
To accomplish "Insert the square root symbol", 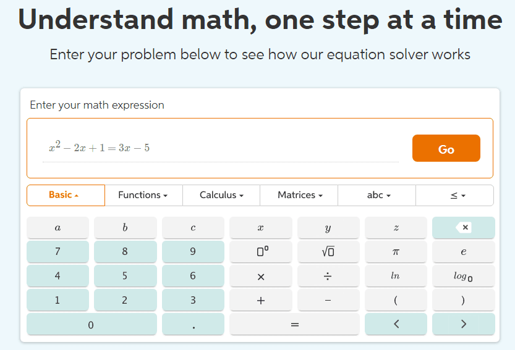I will pyautogui.click(x=328, y=252).
